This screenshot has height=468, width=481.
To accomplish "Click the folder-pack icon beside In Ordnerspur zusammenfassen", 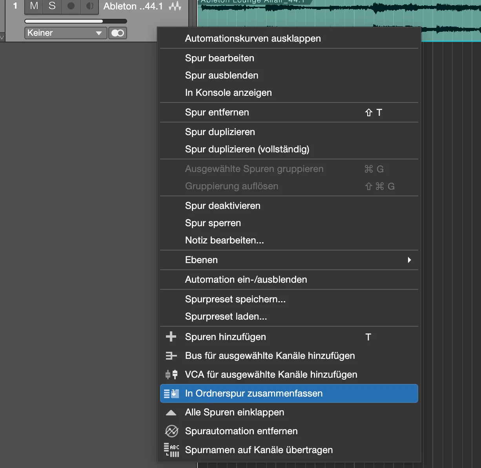I will 171,393.
